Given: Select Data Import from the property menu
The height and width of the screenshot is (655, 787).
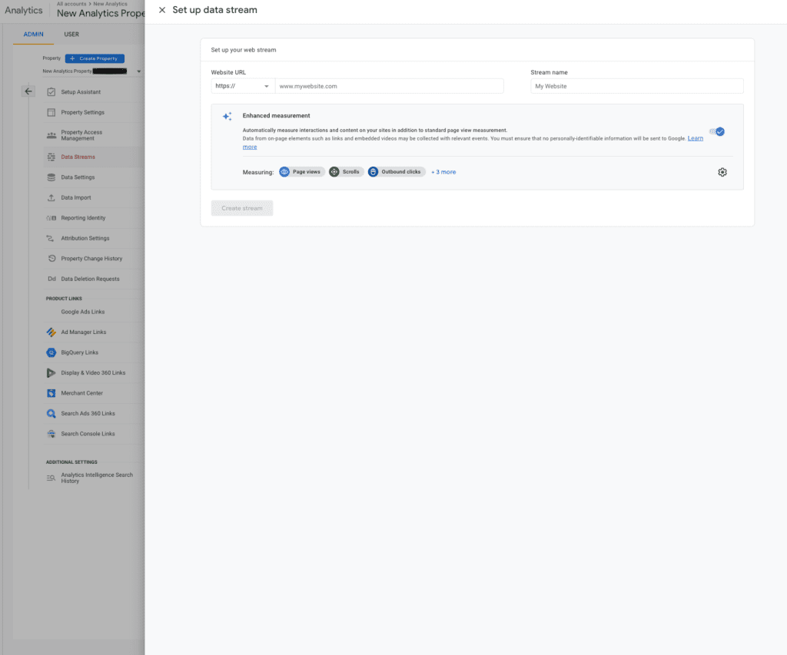Looking at the screenshot, I should 77,198.
